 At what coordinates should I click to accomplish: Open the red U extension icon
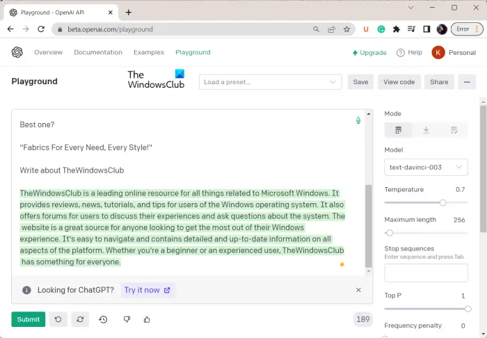point(366,29)
